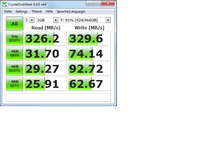
Task: Select the 4KiB Q1T1 read value 25.91
Action: pyautogui.click(x=46, y=84)
